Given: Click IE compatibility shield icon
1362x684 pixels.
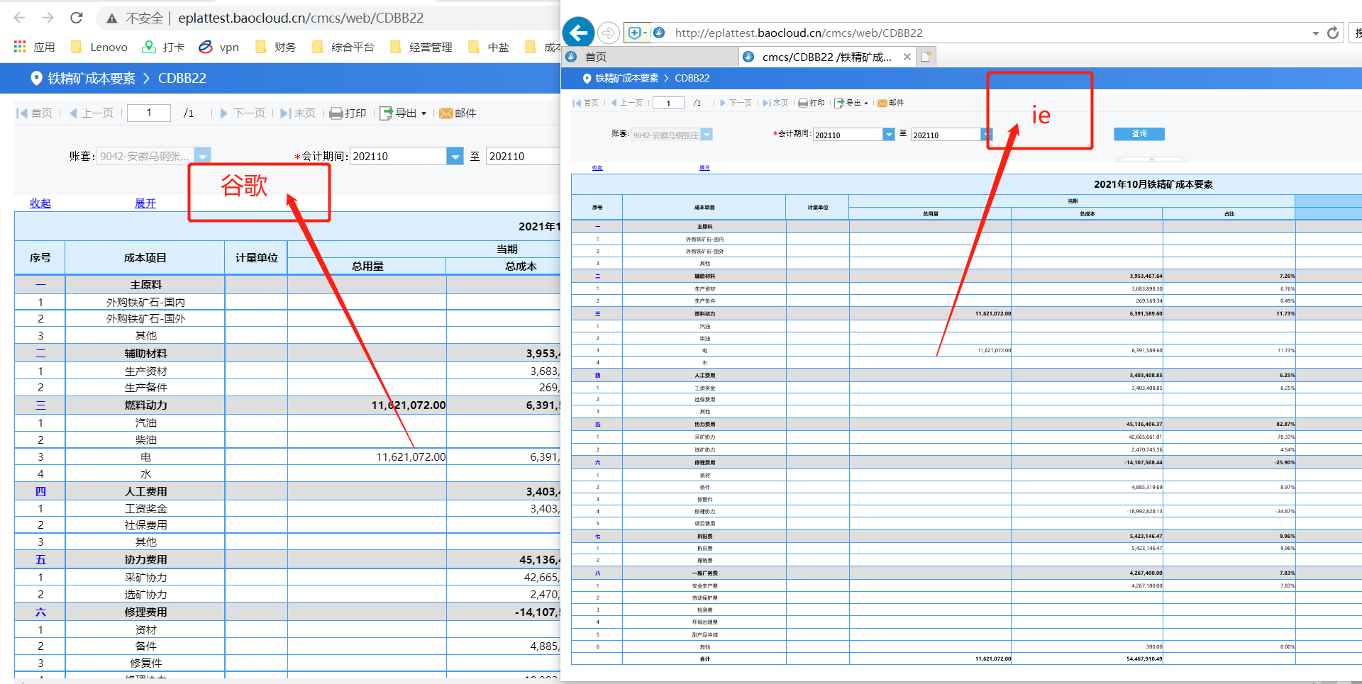Looking at the screenshot, I should click(x=636, y=33).
